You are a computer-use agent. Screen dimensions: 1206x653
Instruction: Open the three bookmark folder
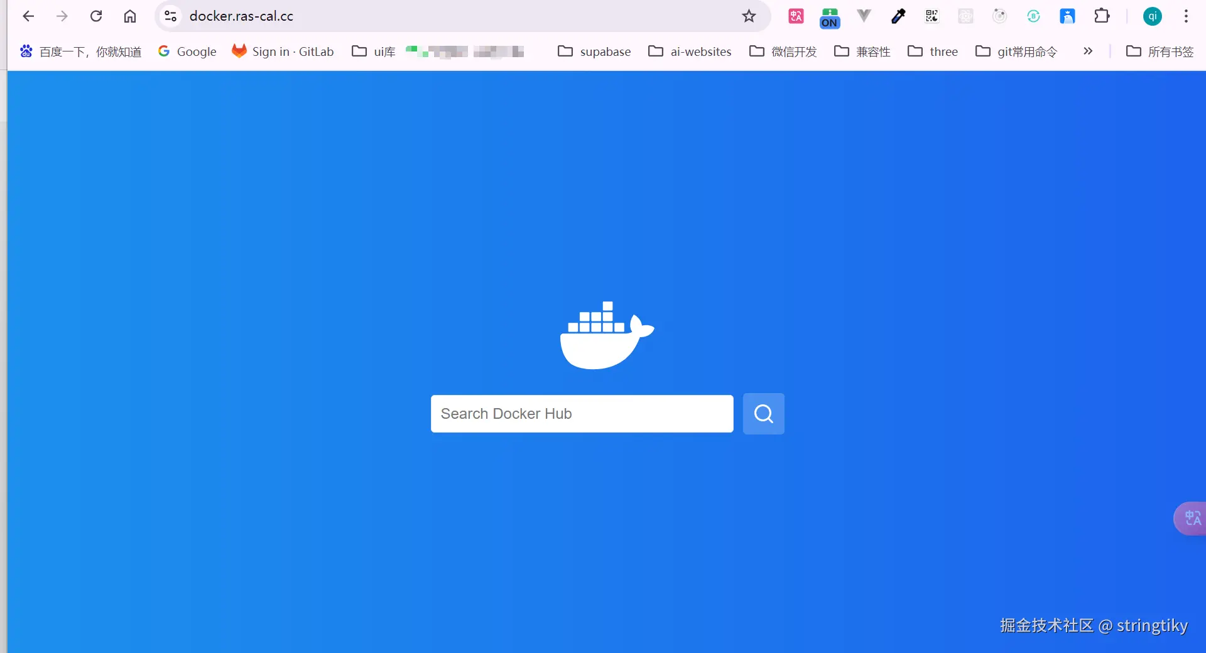click(x=933, y=51)
